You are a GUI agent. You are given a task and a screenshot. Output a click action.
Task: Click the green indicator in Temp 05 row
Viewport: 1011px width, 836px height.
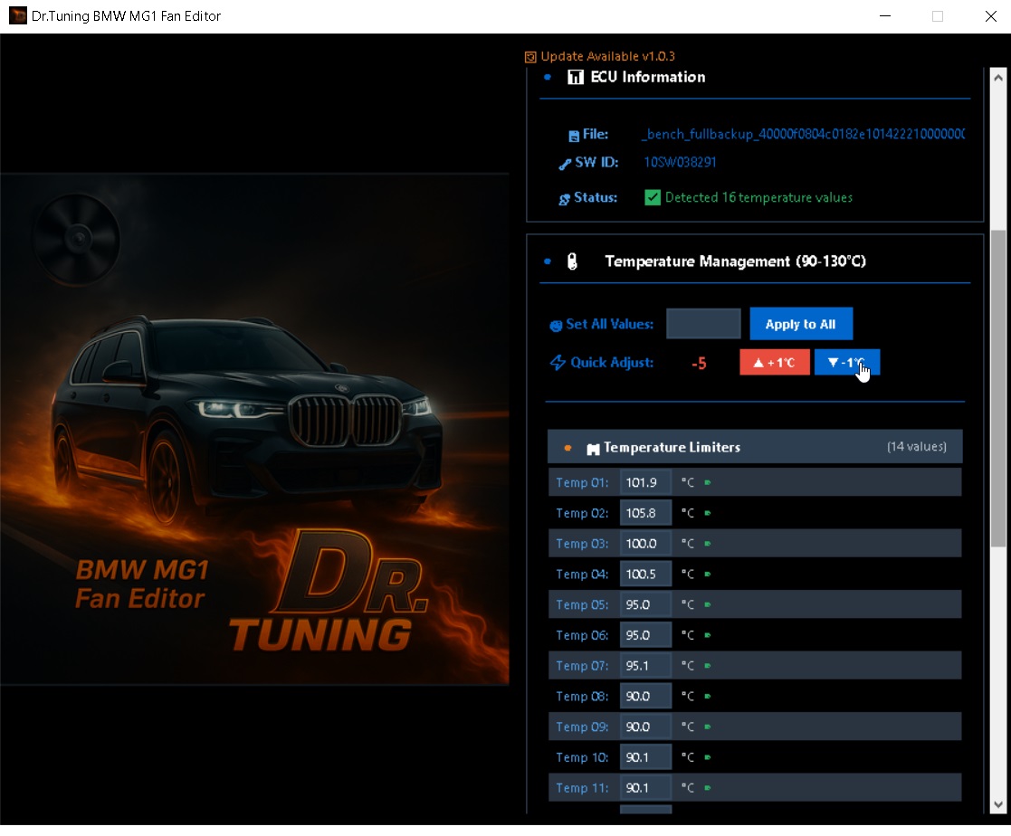707,604
